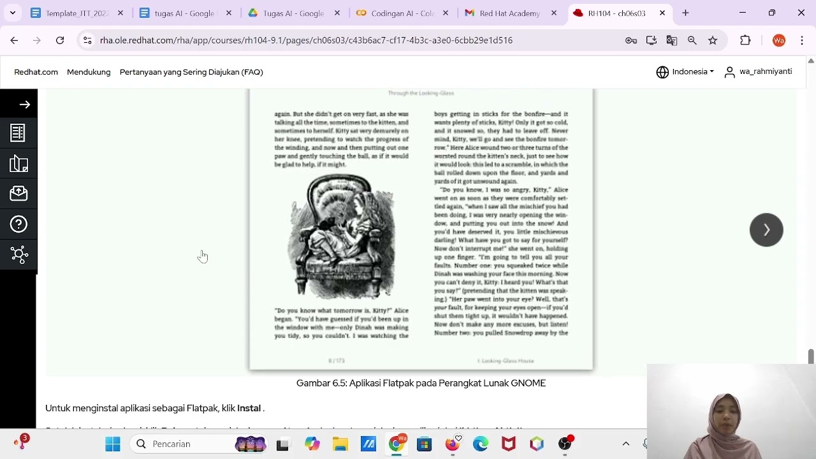The height and width of the screenshot is (459, 816).
Task: Open a new browser tab
Action: coord(685,13)
